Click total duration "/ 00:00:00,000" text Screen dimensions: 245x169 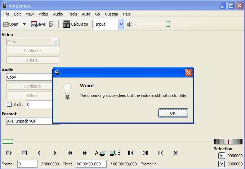(124, 164)
